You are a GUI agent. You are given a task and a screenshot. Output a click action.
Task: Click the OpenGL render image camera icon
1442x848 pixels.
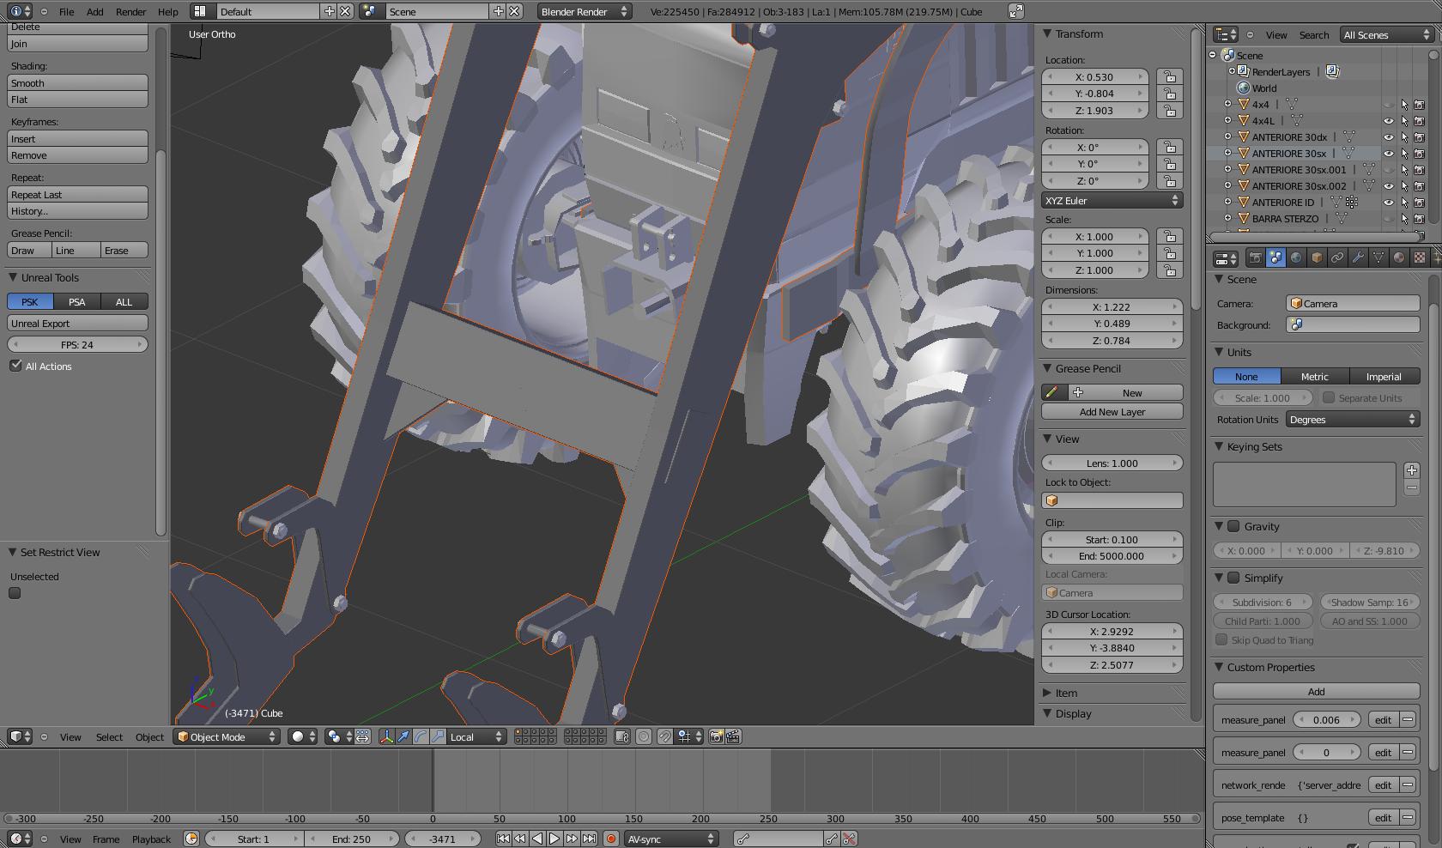(716, 736)
